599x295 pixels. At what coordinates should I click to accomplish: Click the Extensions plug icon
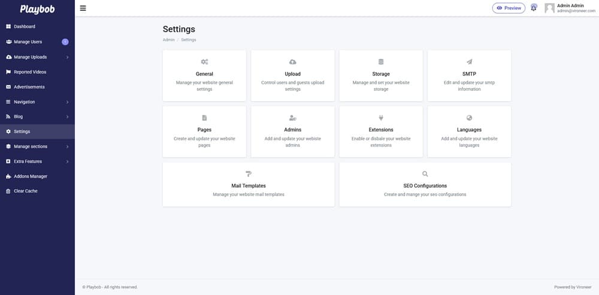point(381,118)
